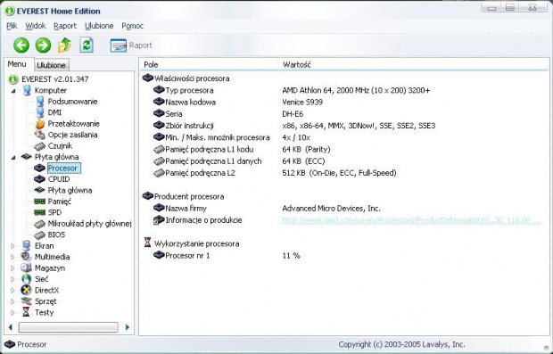Click the Pole column header
This screenshot has height=354, width=553.
tap(208, 64)
